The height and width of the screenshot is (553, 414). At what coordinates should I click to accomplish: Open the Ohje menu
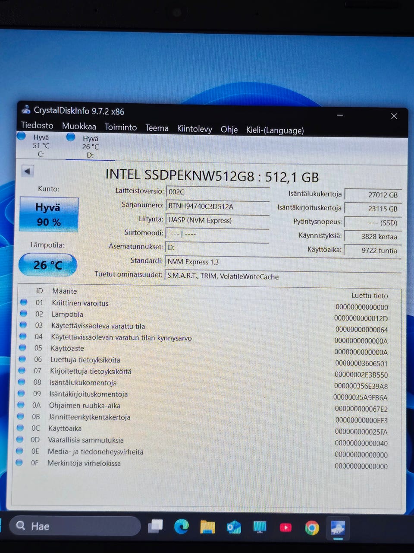(229, 130)
